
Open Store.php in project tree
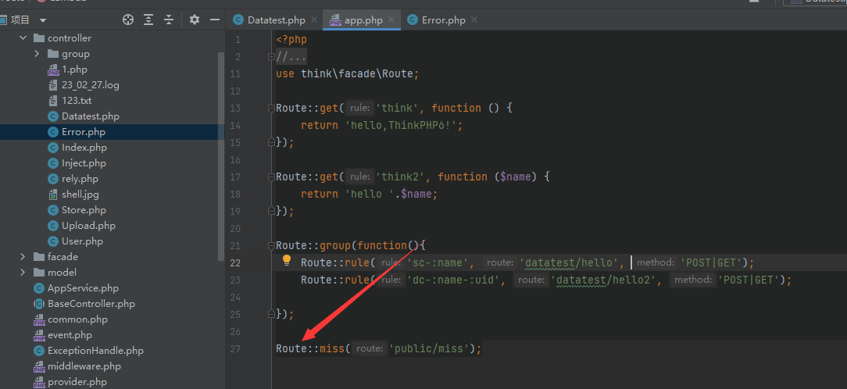pyautogui.click(x=84, y=210)
